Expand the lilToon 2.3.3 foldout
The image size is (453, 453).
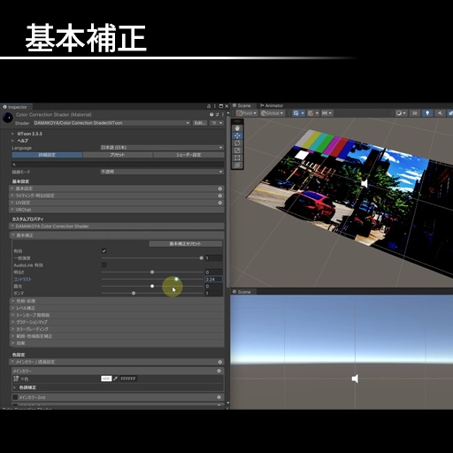click(x=13, y=134)
